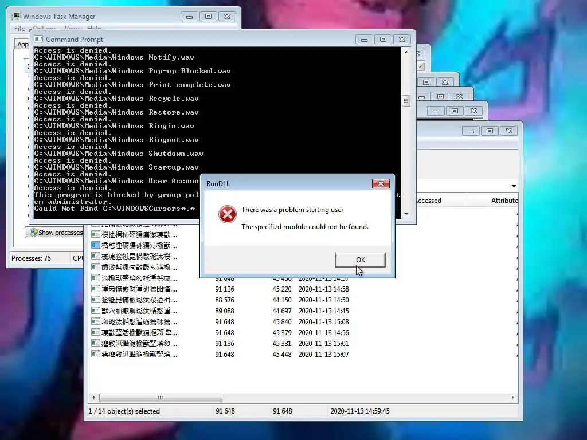Click the highlighted blue file icon in list
Viewport: 587px width, 440px height.
(96, 245)
